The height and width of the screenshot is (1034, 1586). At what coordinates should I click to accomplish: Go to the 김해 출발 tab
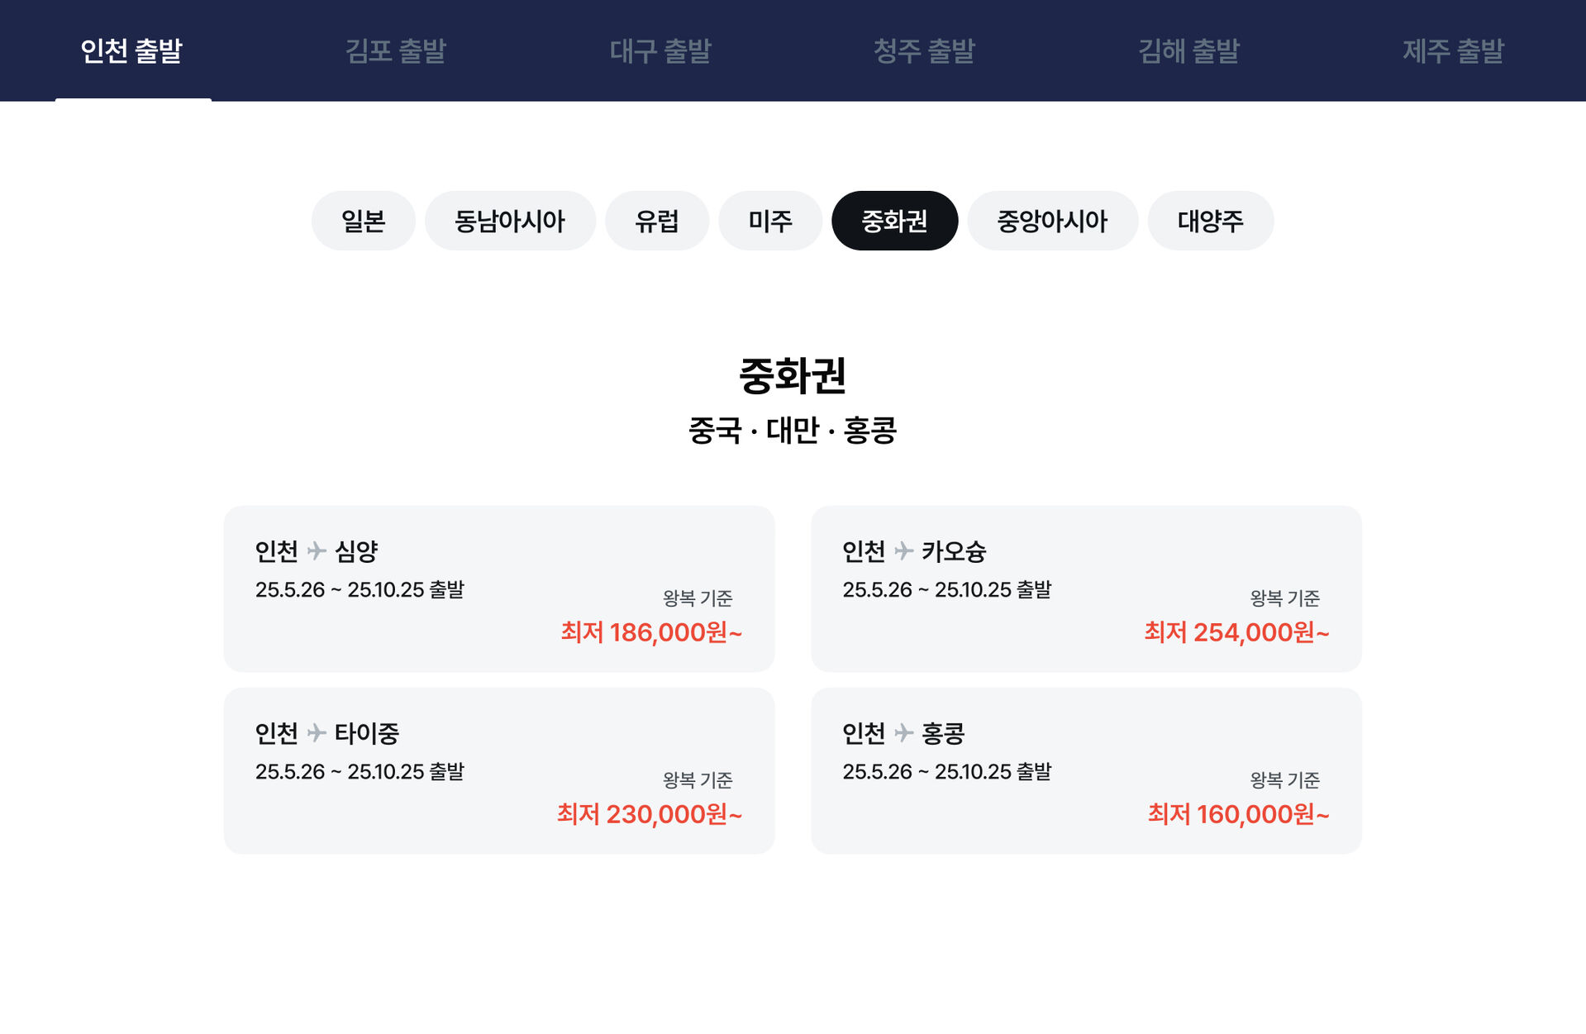pos(1188,51)
